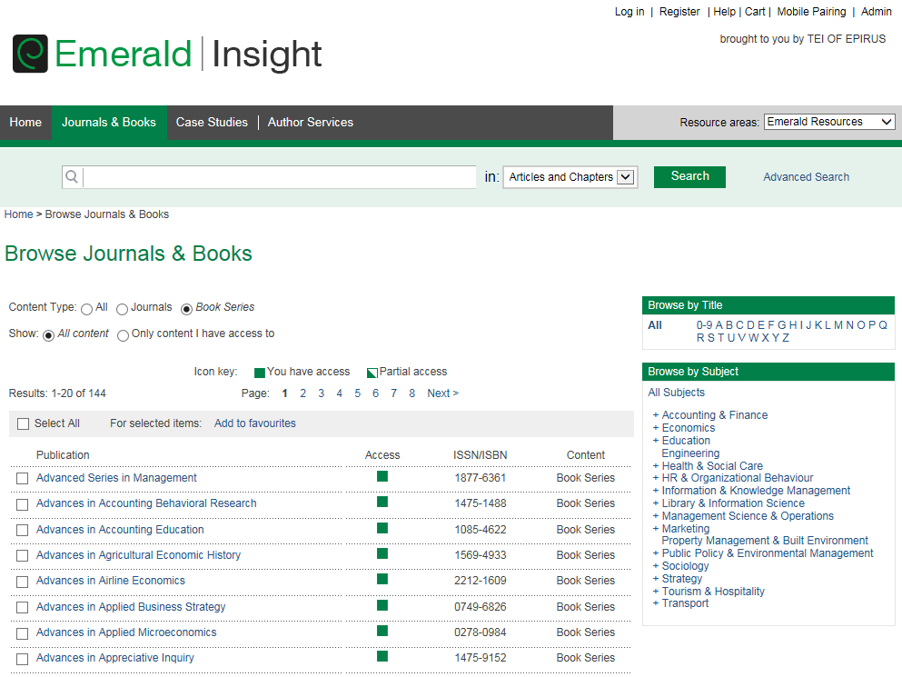Click the Emerald Insight logo
Image resolution: width=902 pixels, height=677 pixels.
[167, 55]
